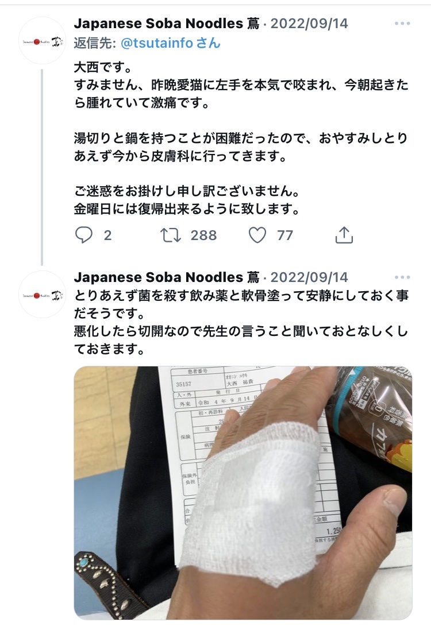Open the first tweet's profile avatar
Screen dimensions: 431x626
43,41
